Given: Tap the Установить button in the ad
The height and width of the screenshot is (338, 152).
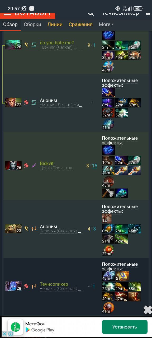Looking at the screenshot, I should (x=125, y=327).
